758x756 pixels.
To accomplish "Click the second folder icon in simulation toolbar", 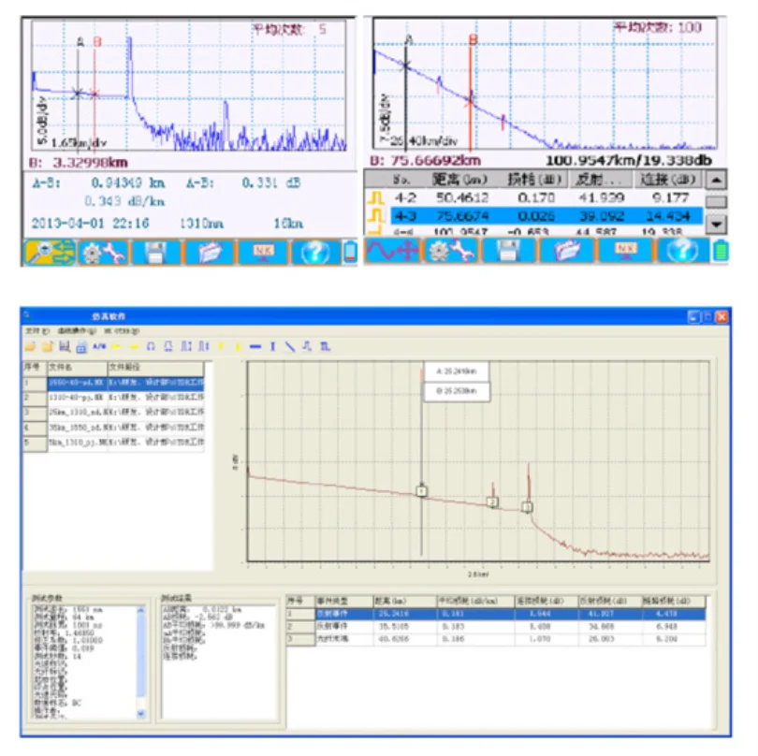I will 48,346.
